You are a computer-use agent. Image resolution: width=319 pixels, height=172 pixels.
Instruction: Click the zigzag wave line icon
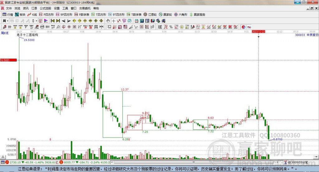(x=136, y=27)
